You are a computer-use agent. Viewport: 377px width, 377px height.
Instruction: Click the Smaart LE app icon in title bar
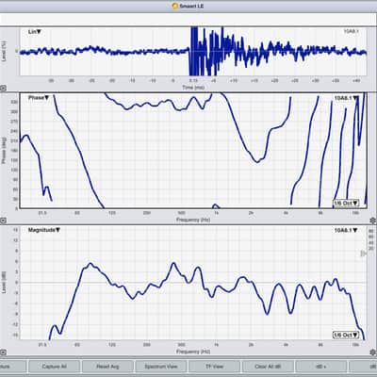pyautogui.click(x=175, y=6)
